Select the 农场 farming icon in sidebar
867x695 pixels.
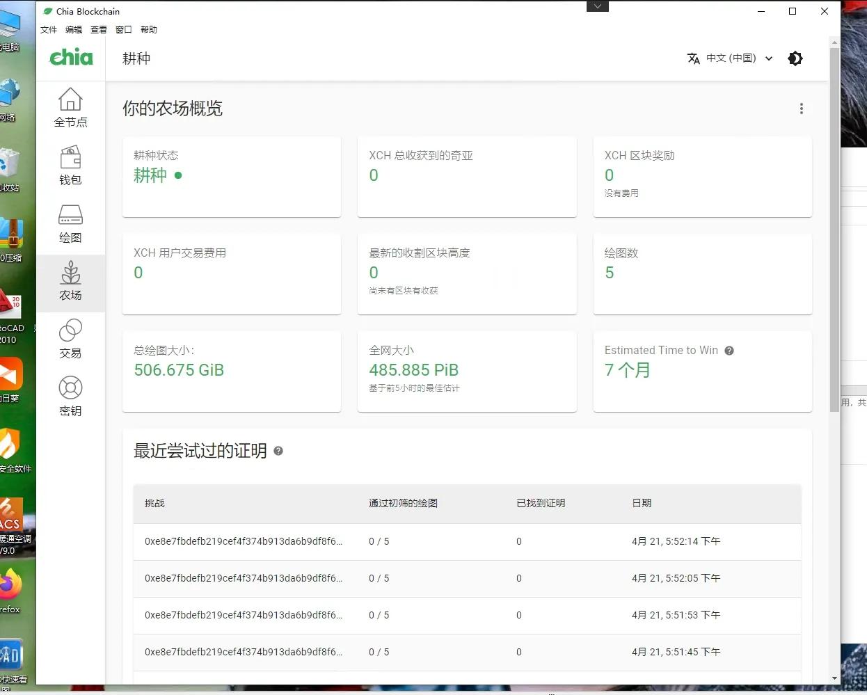click(70, 281)
